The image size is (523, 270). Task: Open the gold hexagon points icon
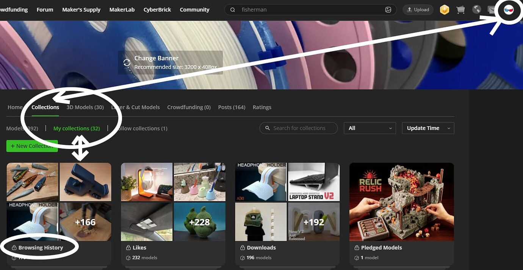click(x=445, y=10)
